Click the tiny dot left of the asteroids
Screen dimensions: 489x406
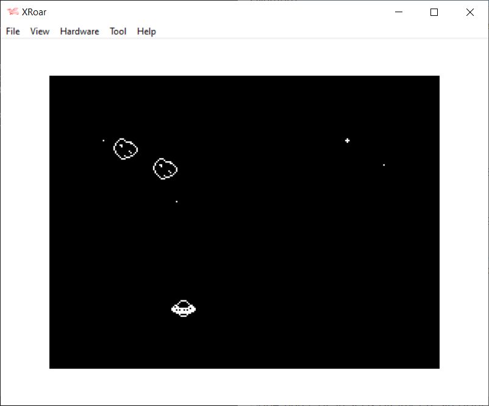click(103, 140)
